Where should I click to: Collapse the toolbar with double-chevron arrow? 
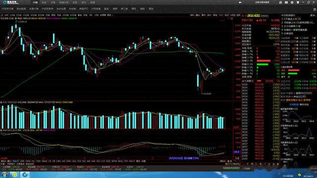click(315, 9)
